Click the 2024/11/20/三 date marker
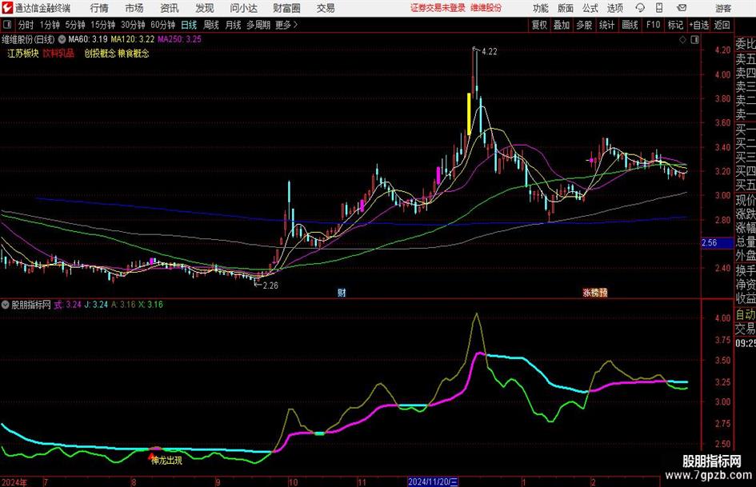The height and width of the screenshot is (487, 756). click(433, 481)
